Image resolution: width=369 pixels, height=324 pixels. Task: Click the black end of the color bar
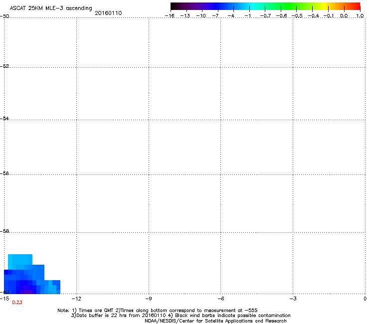(174, 6)
